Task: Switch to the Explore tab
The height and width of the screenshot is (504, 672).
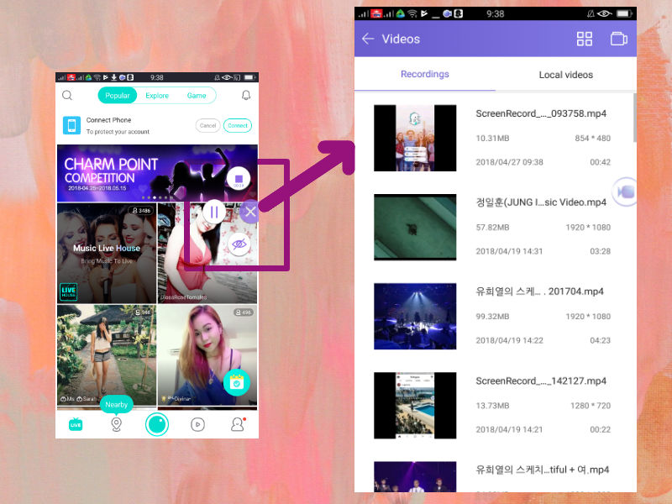Action: click(157, 96)
